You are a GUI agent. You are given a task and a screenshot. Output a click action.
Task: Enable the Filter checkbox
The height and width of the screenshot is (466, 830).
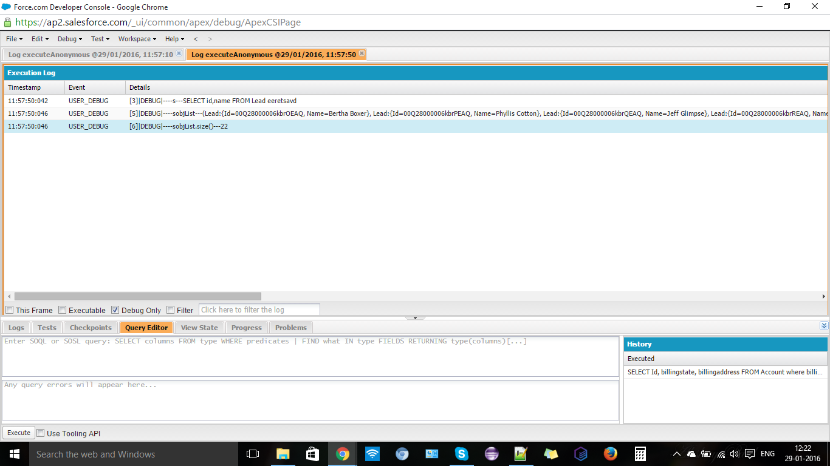pyautogui.click(x=171, y=310)
